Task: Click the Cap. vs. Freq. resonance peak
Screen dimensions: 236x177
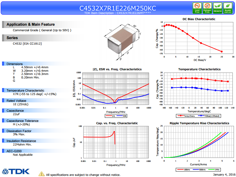Action: coord(114,132)
